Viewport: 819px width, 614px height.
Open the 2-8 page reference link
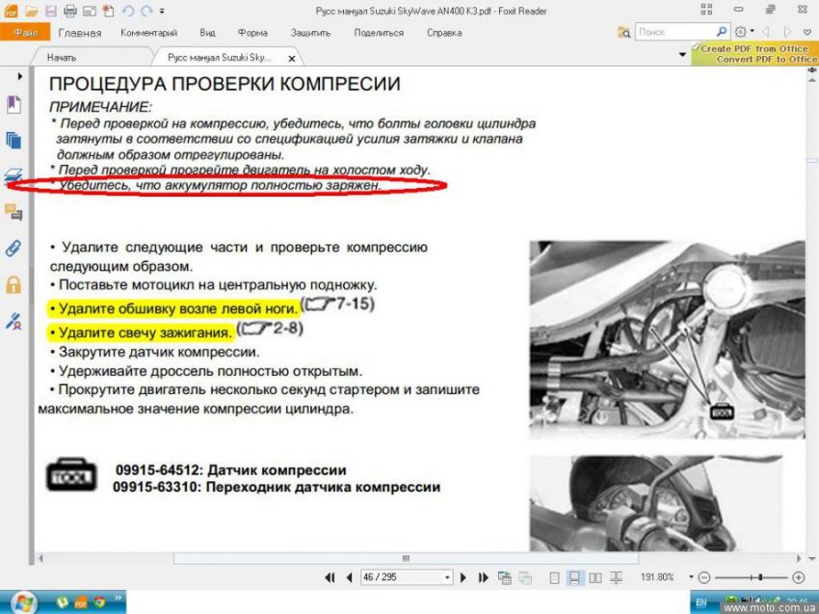(270, 329)
